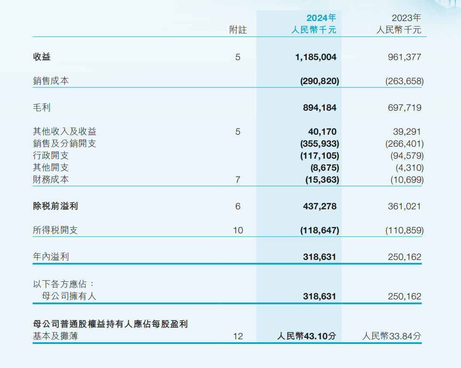Select profit before tax value 361,021
This screenshot has height=368, width=461.
[x=404, y=206]
